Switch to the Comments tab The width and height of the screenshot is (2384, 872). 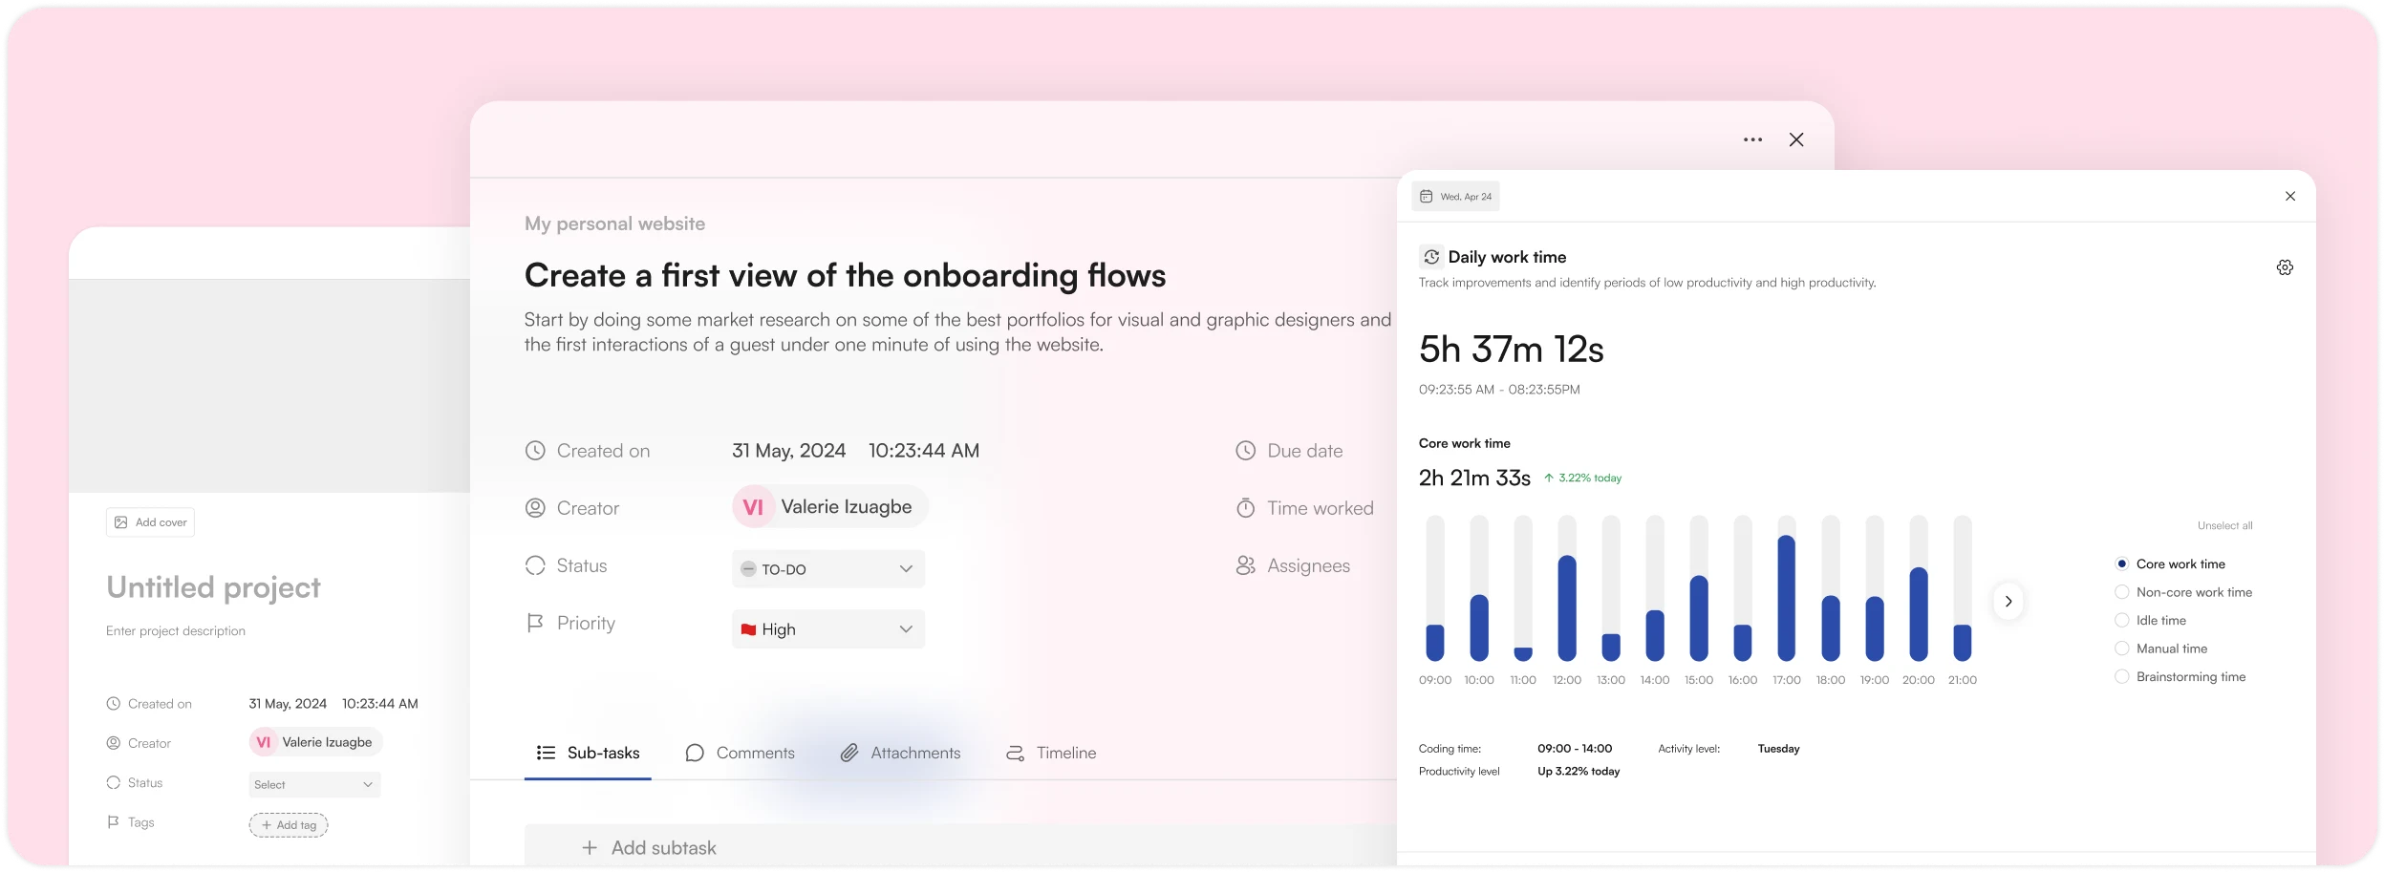tap(755, 753)
